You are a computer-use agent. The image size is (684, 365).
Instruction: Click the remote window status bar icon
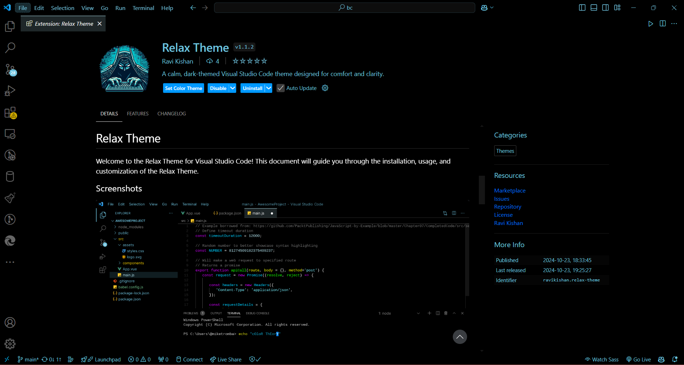(x=7, y=359)
